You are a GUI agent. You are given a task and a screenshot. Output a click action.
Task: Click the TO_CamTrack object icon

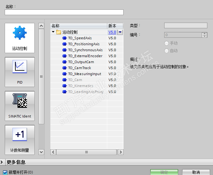point(64,68)
